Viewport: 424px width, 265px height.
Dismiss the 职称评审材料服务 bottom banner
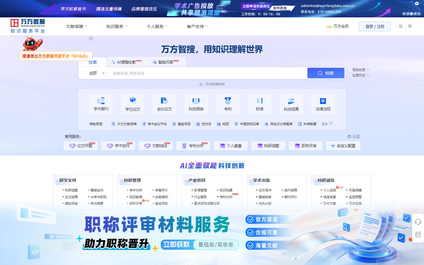(357, 217)
